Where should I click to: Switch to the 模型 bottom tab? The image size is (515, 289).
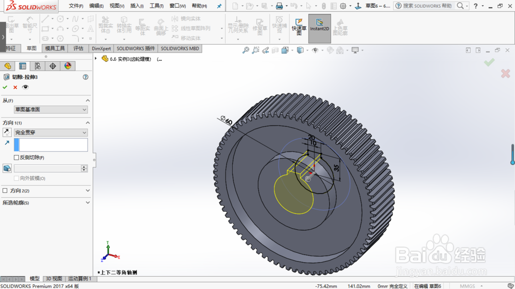(x=35, y=279)
